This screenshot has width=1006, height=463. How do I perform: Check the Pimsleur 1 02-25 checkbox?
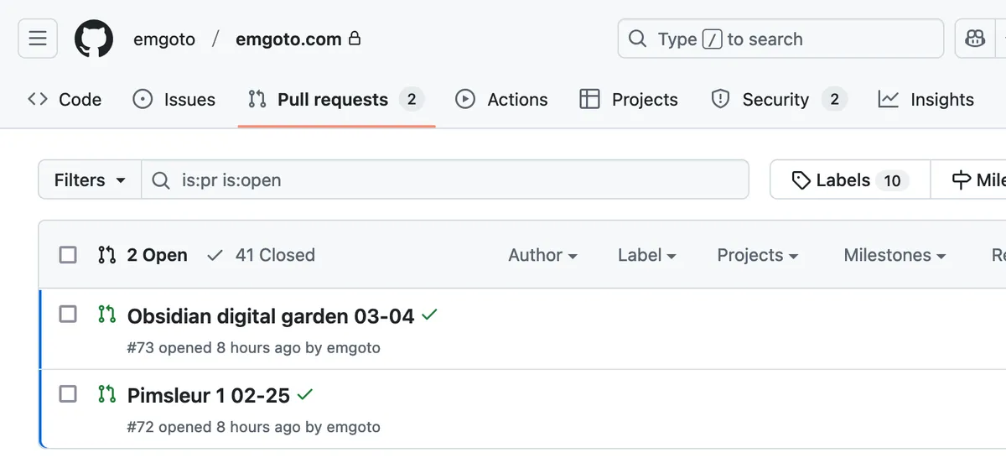(68, 393)
